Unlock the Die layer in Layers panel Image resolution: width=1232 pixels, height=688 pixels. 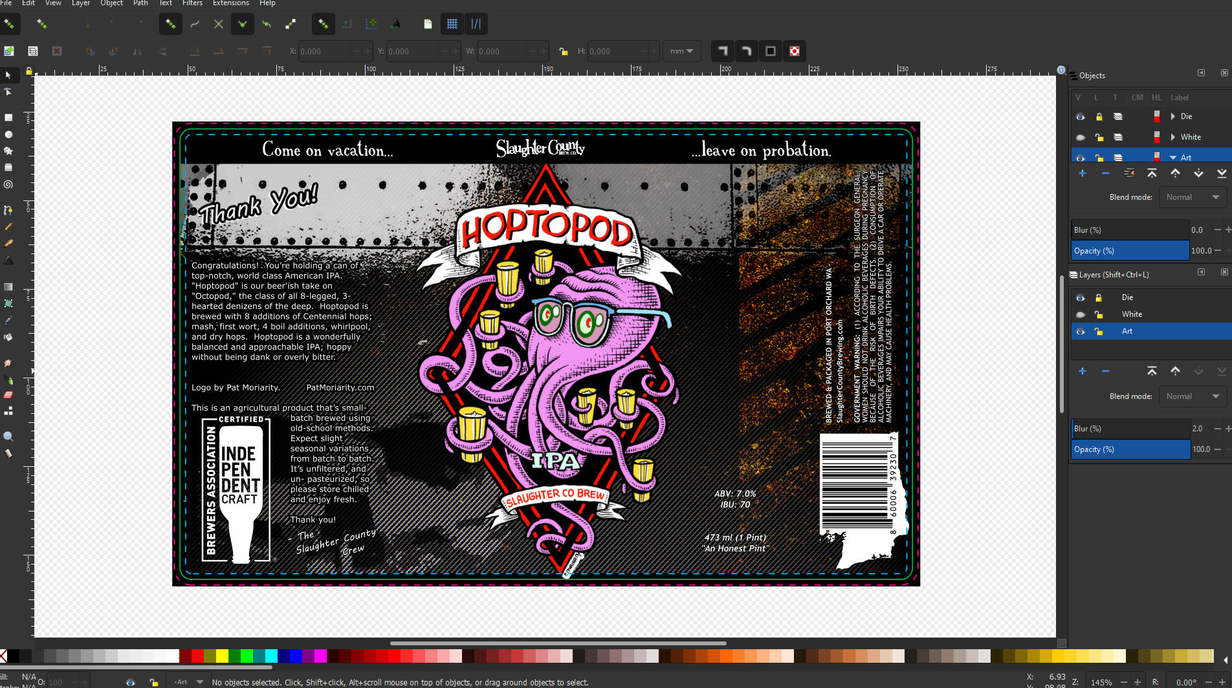(1098, 298)
